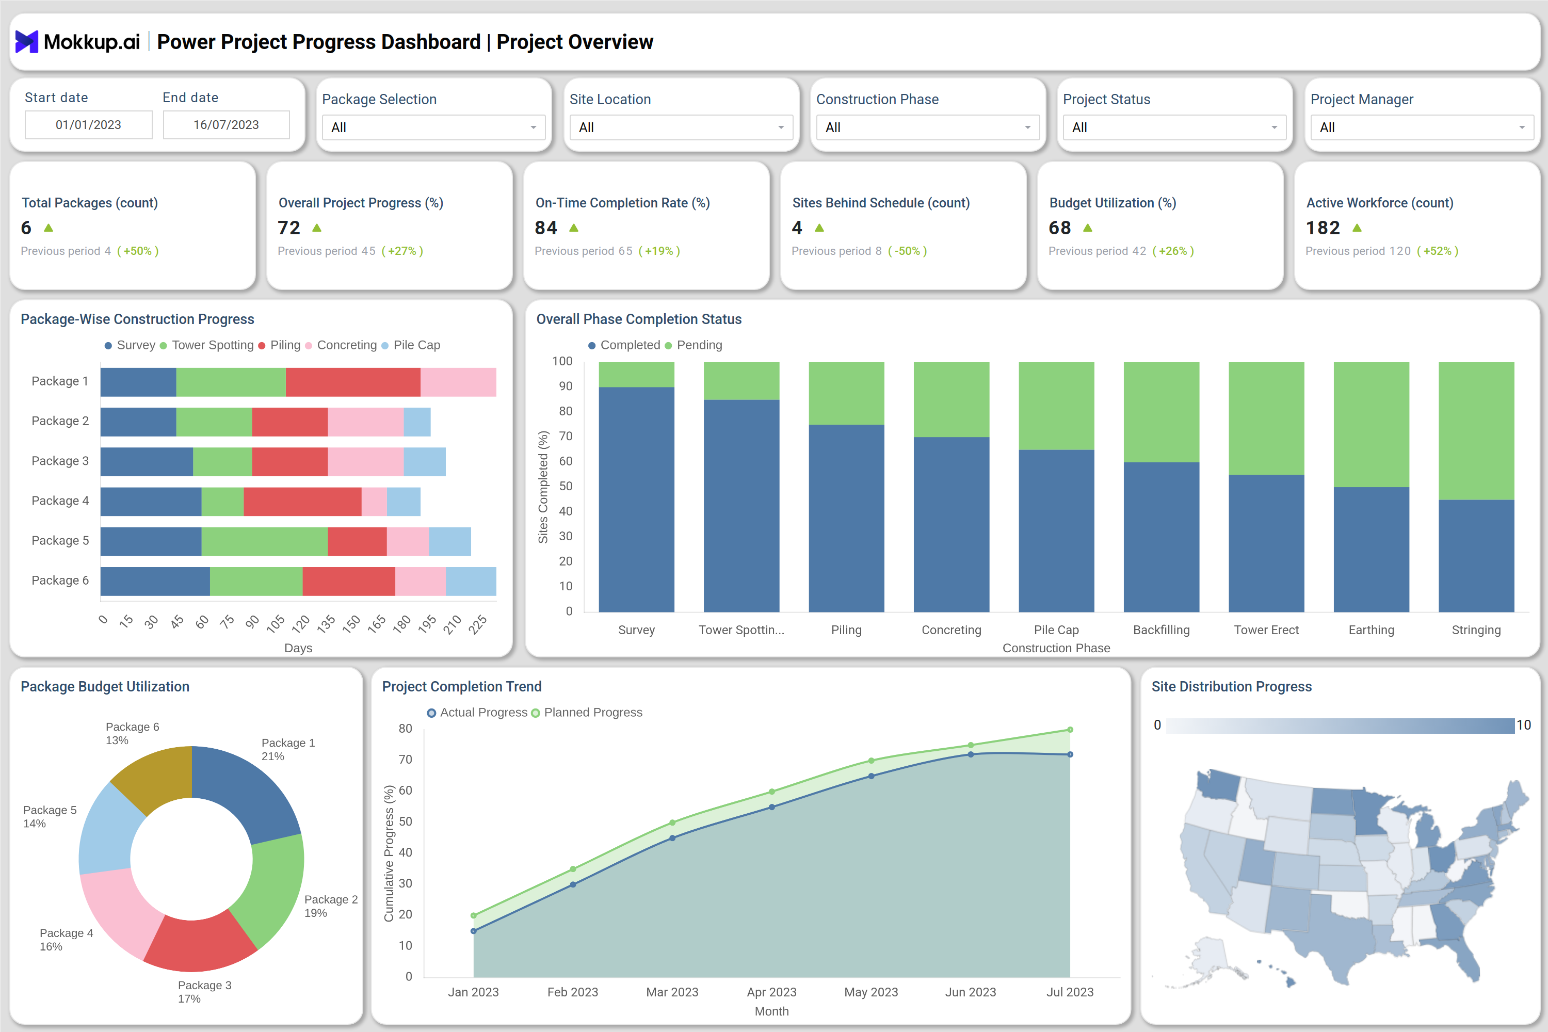Click the 'Package-Wise Construction Progress' title
This screenshot has width=1548, height=1032.
[x=137, y=319]
